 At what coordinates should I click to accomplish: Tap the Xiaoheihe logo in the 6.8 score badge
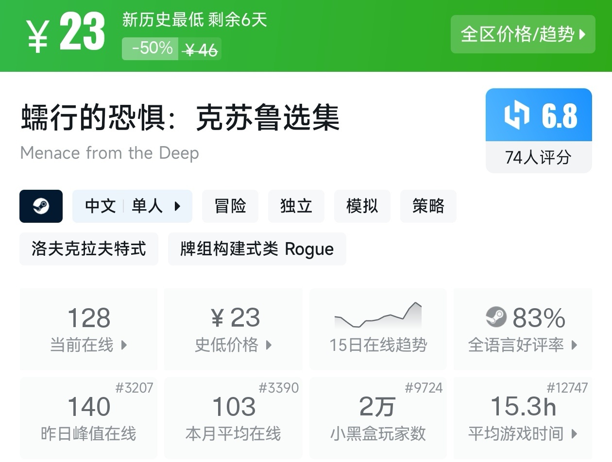pyautogui.click(x=516, y=115)
